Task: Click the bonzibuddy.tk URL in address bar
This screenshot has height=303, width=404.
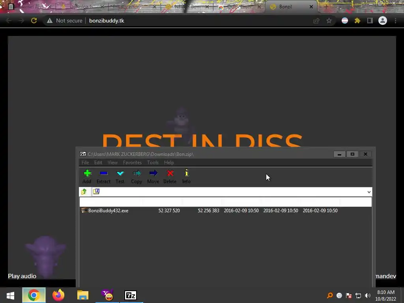Action: (107, 21)
